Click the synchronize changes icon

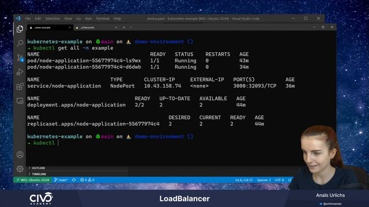tap(74, 180)
